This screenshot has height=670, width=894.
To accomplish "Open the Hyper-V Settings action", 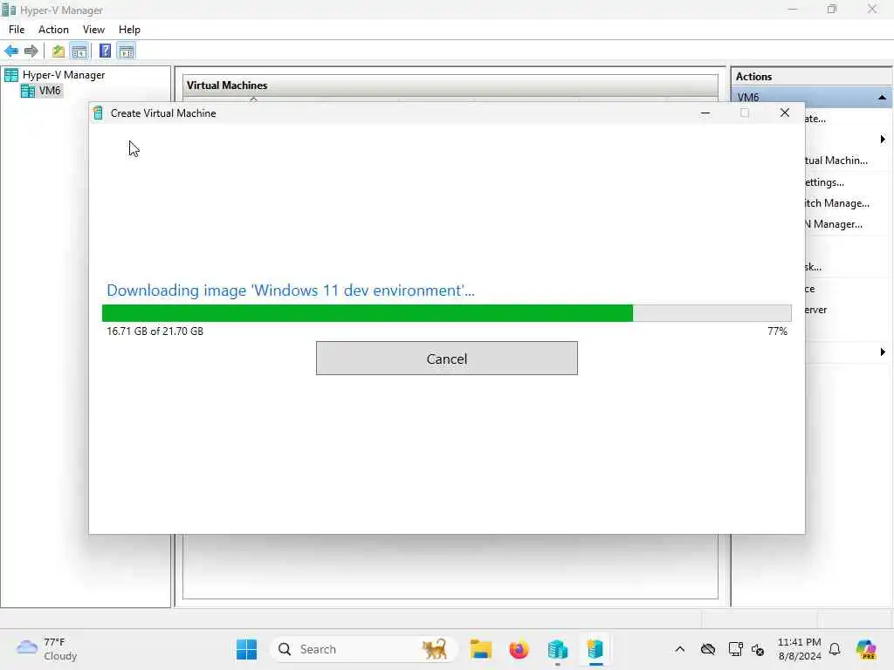I will coord(824,182).
